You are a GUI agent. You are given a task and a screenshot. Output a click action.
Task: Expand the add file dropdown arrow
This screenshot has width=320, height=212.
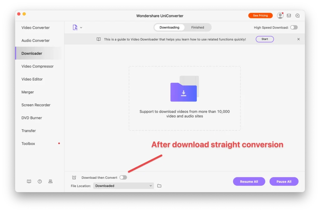pos(81,28)
